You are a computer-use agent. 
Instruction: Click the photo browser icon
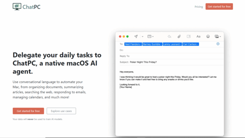tap(217, 36)
